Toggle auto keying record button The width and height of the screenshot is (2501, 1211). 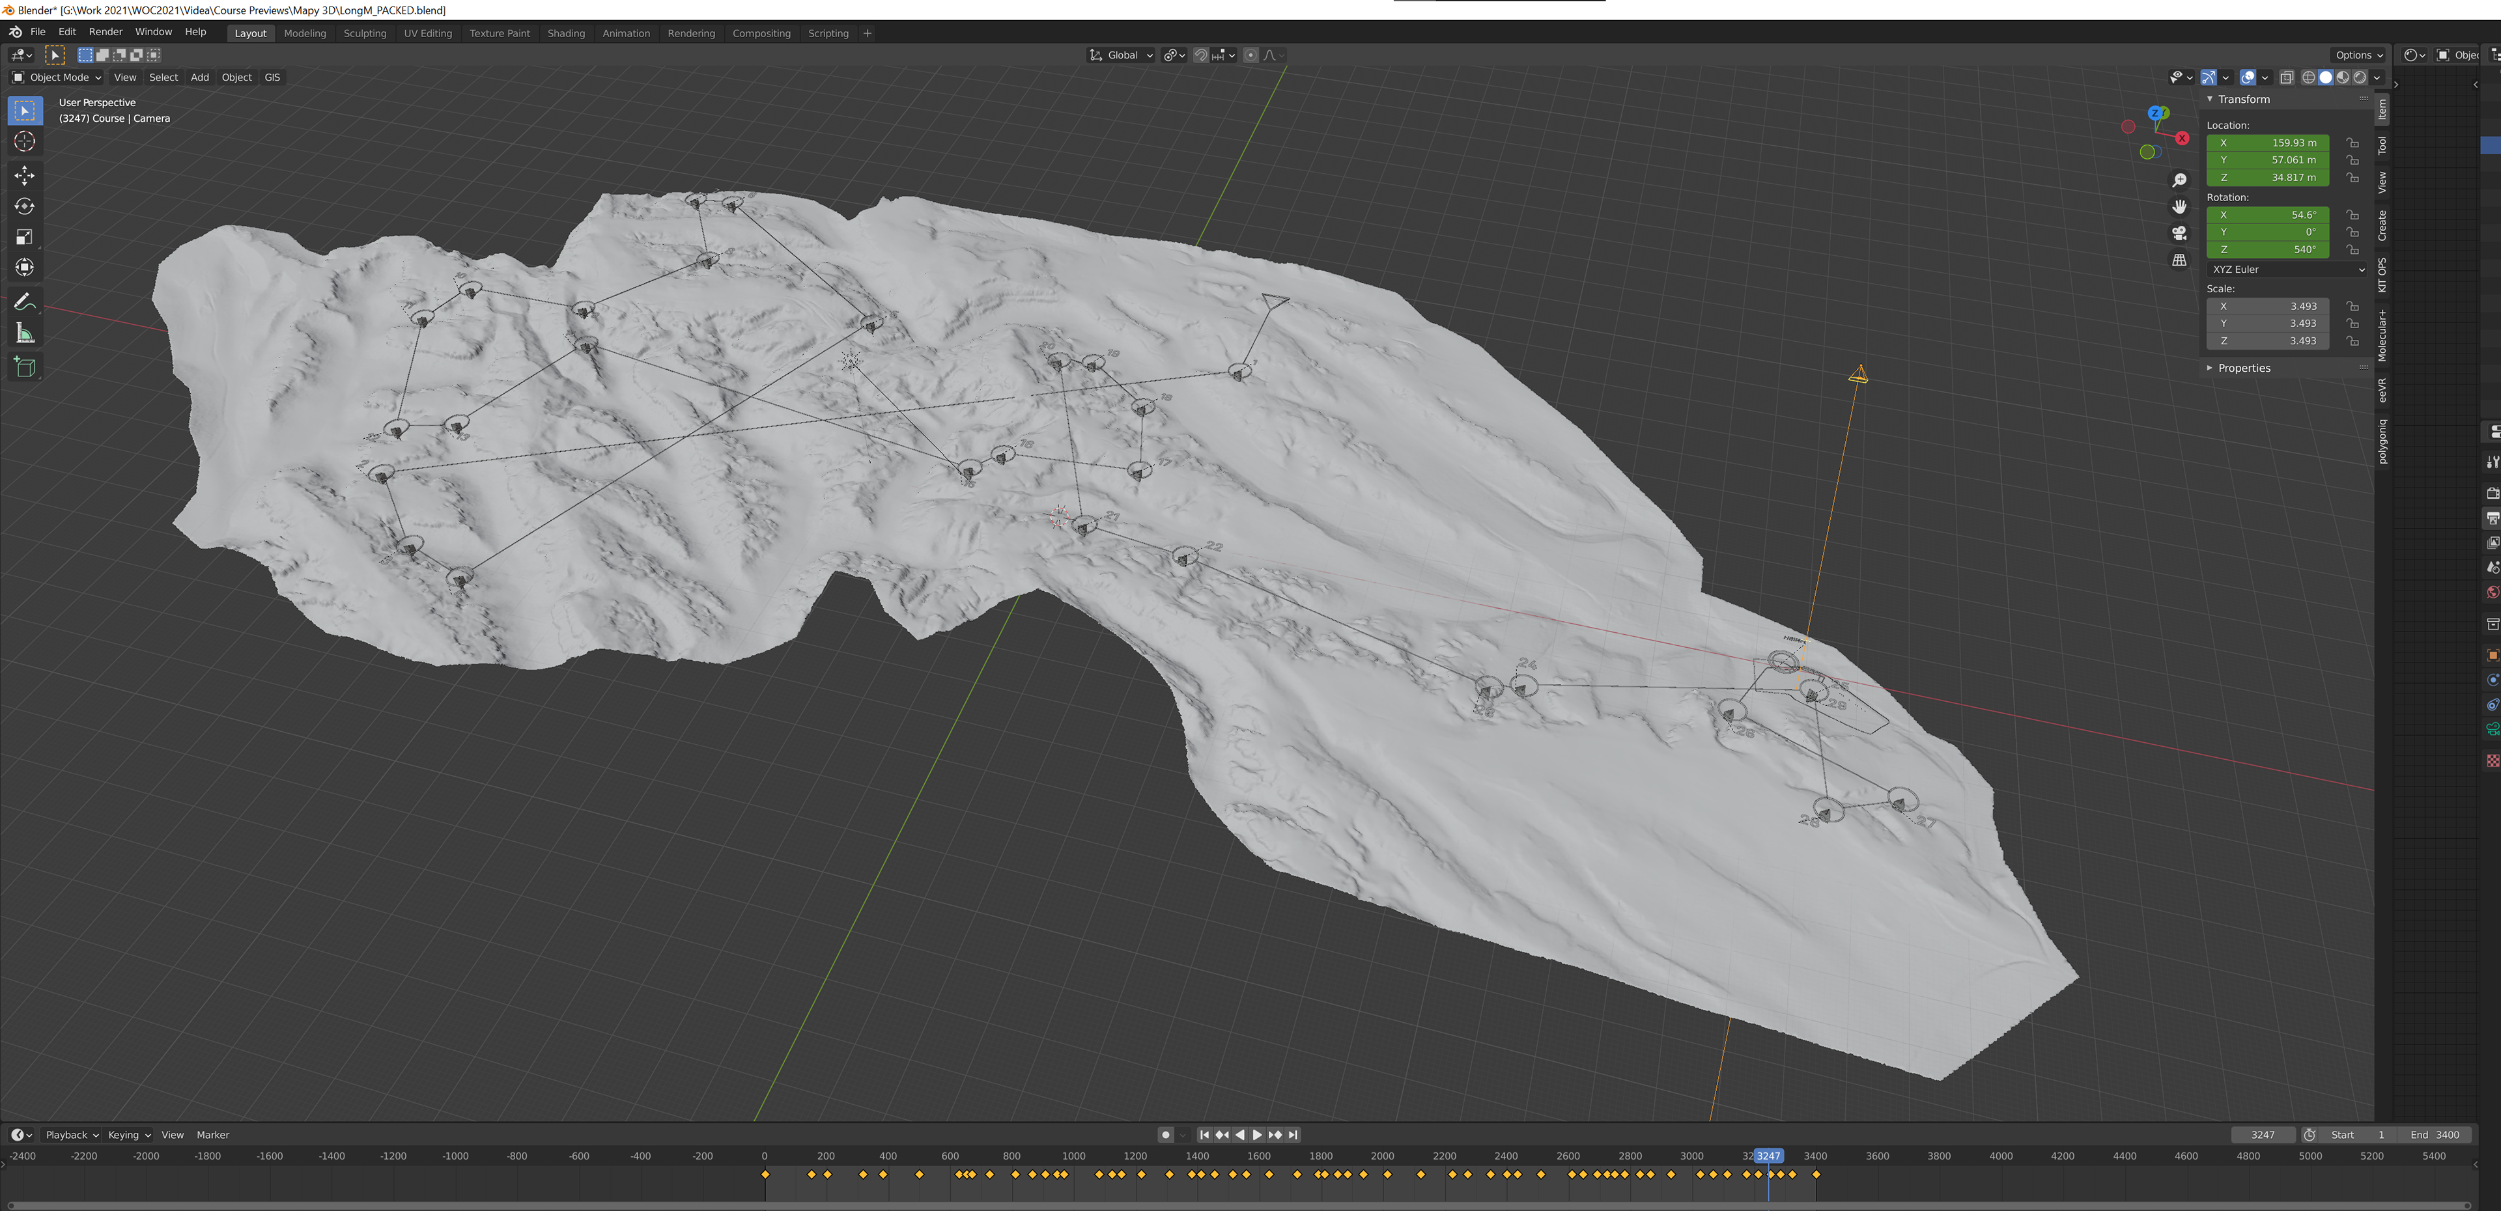(1165, 1134)
